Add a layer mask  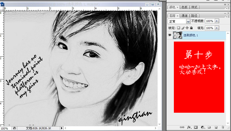(x=196, y=127)
